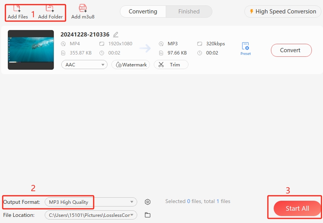Click the output format gear settings icon
The width and height of the screenshot is (323, 223).
pyautogui.click(x=147, y=202)
